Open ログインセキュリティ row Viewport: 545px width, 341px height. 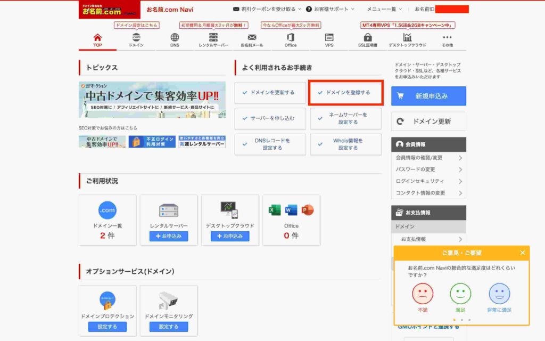428,181
